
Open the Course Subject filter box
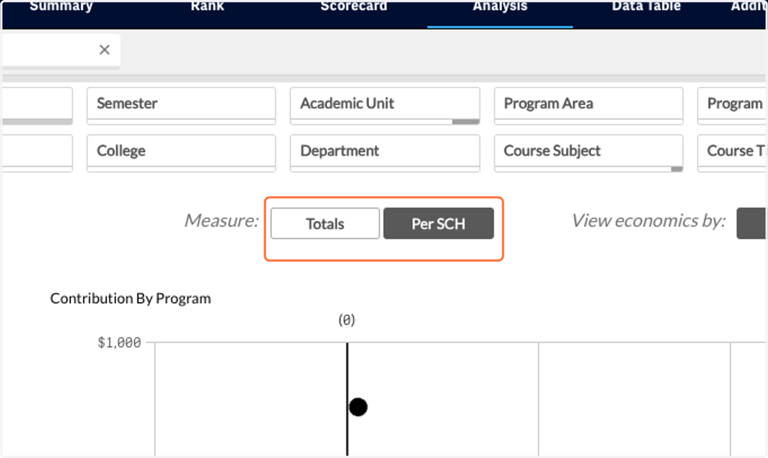(588, 153)
